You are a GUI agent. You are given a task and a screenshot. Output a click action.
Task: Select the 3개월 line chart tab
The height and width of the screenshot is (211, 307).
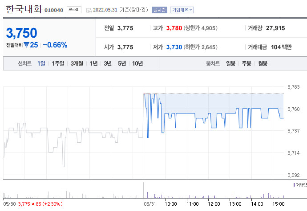(77, 63)
